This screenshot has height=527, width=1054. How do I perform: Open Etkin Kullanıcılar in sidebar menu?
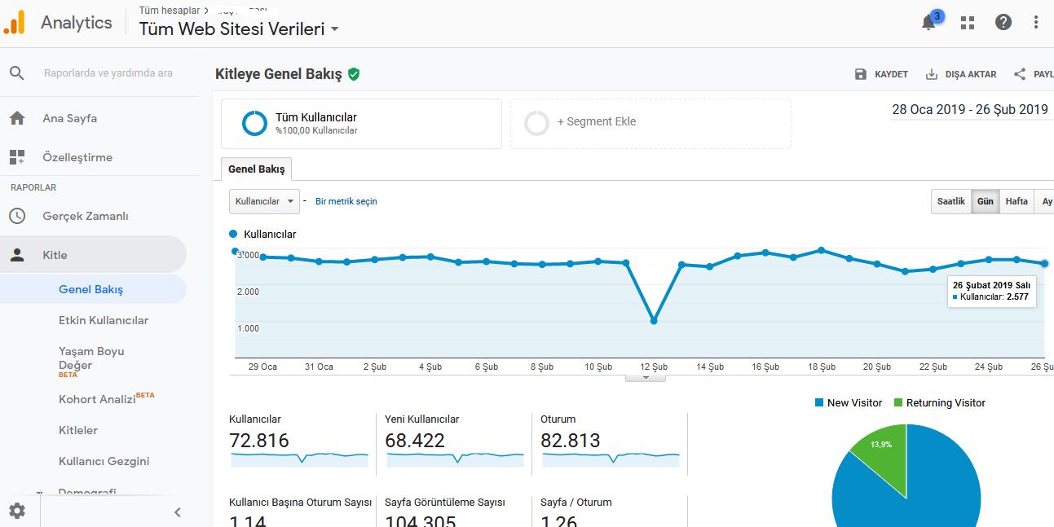(x=104, y=320)
